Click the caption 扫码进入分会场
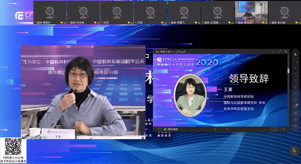 [x=13, y=158]
